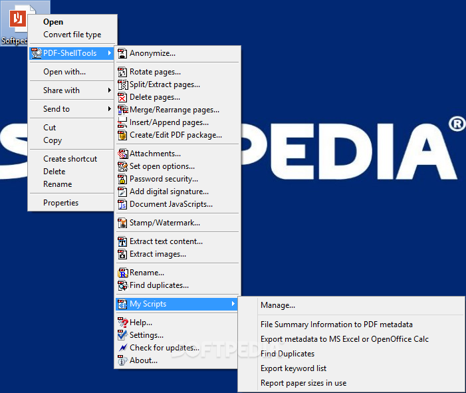The width and height of the screenshot is (466, 393).
Task: Expand the My Scripts submenu arrow
Action: (x=233, y=304)
